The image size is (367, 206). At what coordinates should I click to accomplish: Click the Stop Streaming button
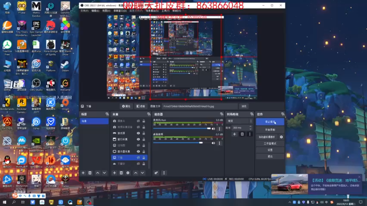click(270, 122)
